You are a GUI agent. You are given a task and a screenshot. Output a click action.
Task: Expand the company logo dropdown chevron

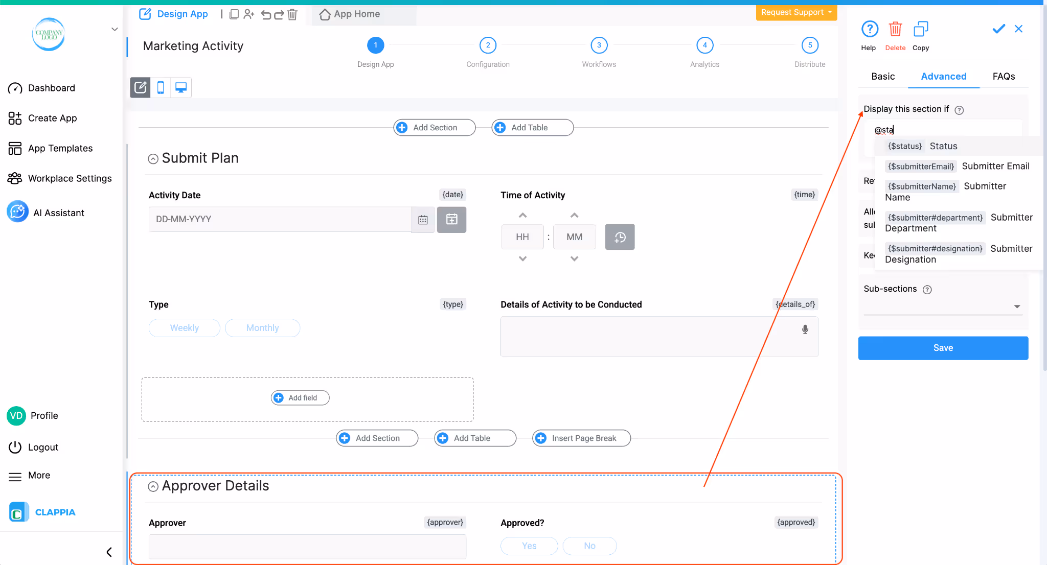coord(115,29)
